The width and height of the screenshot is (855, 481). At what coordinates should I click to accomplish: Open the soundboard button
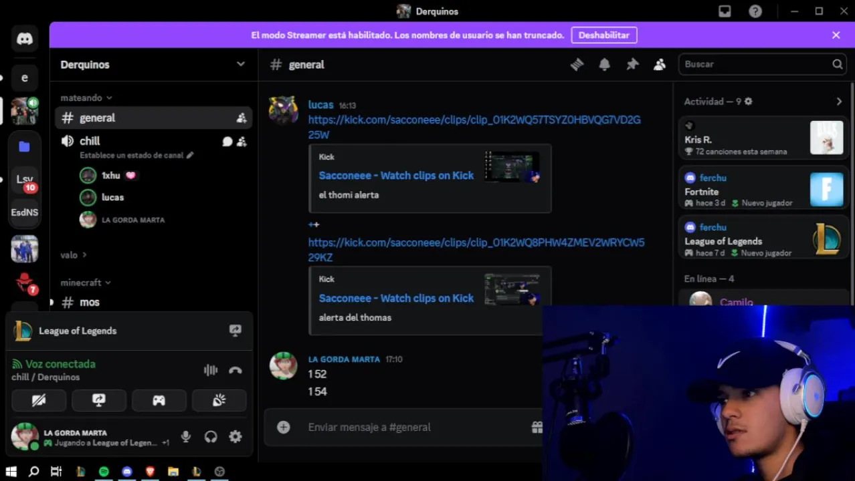tap(219, 400)
